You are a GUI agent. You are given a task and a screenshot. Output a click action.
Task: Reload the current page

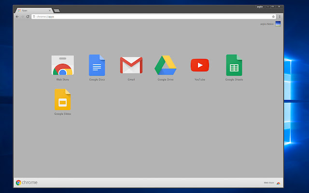click(28, 17)
